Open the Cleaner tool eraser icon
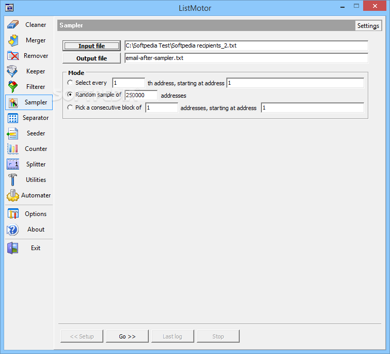 pyautogui.click(x=13, y=25)
